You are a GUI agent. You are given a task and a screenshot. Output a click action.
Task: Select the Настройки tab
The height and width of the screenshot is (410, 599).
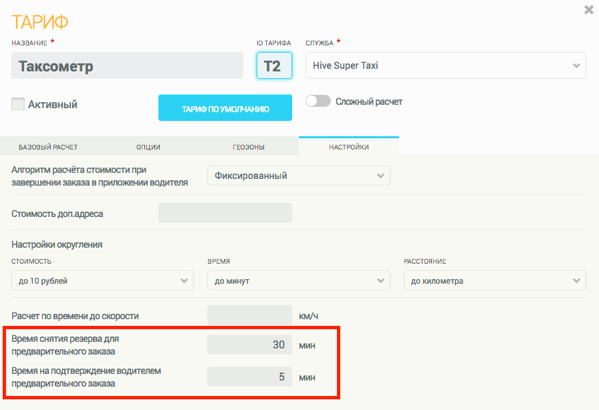click(348, 147)
